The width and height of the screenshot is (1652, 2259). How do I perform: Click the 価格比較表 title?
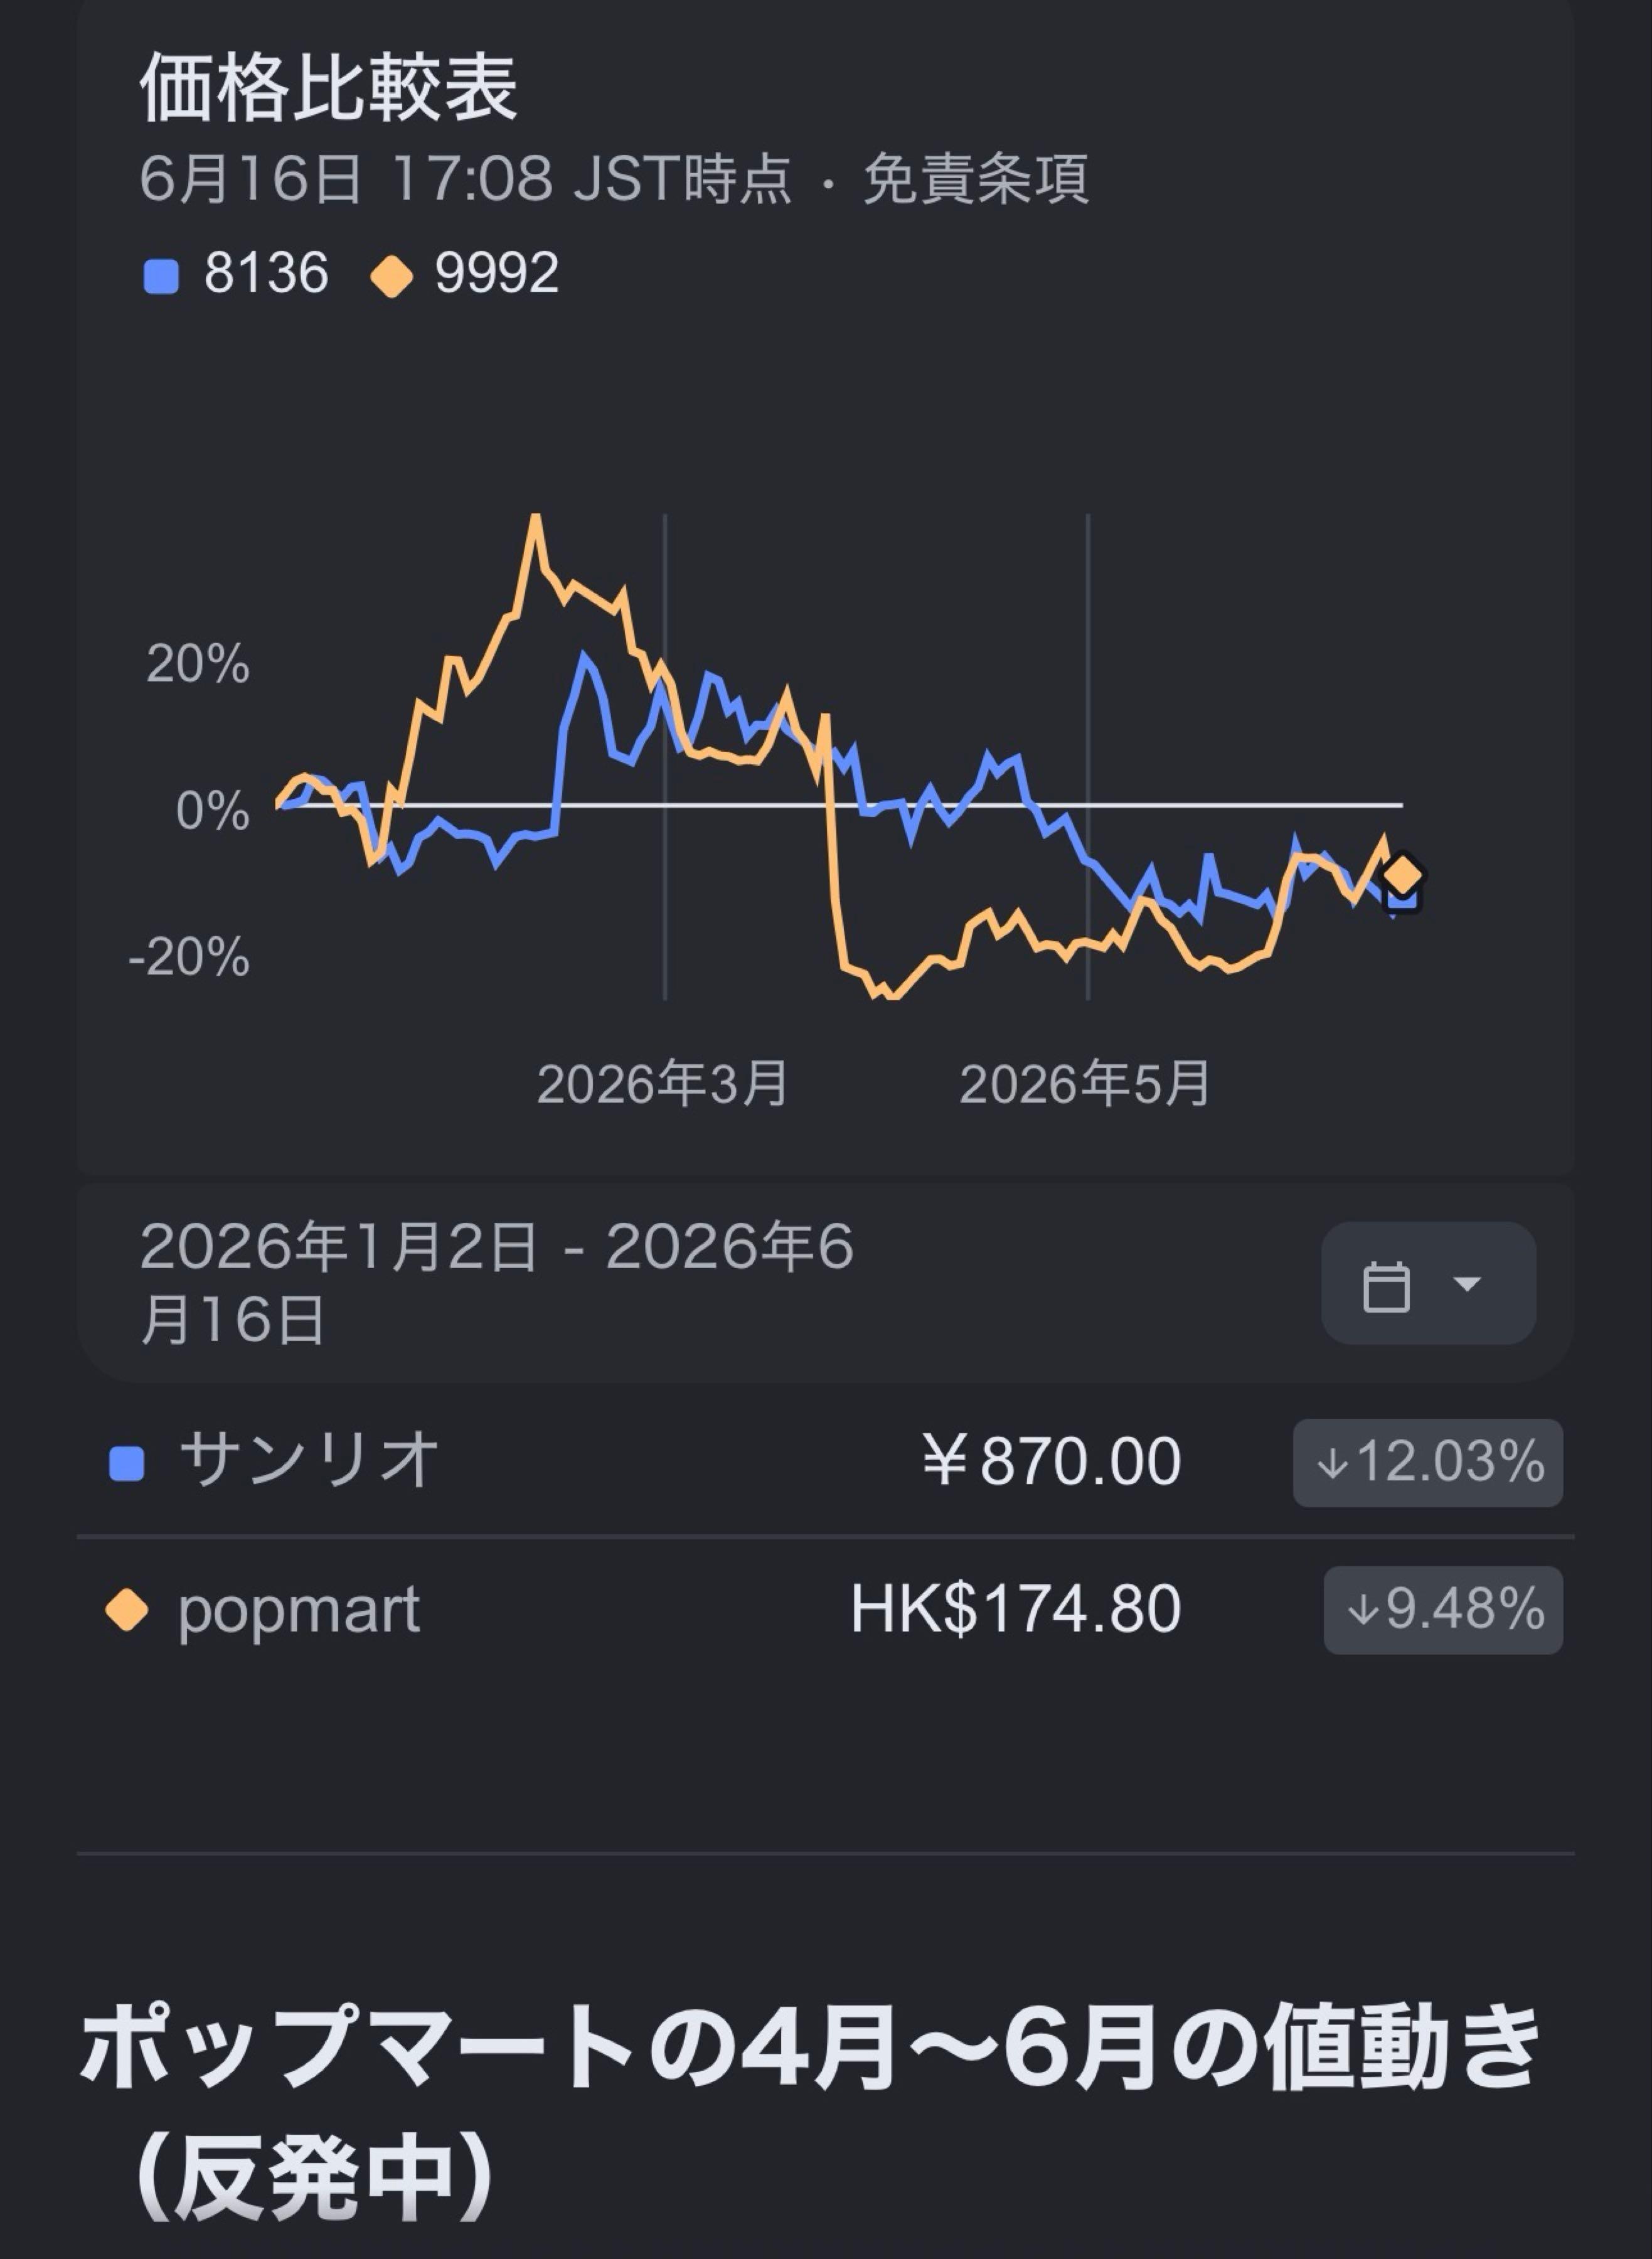pos(328,87)
